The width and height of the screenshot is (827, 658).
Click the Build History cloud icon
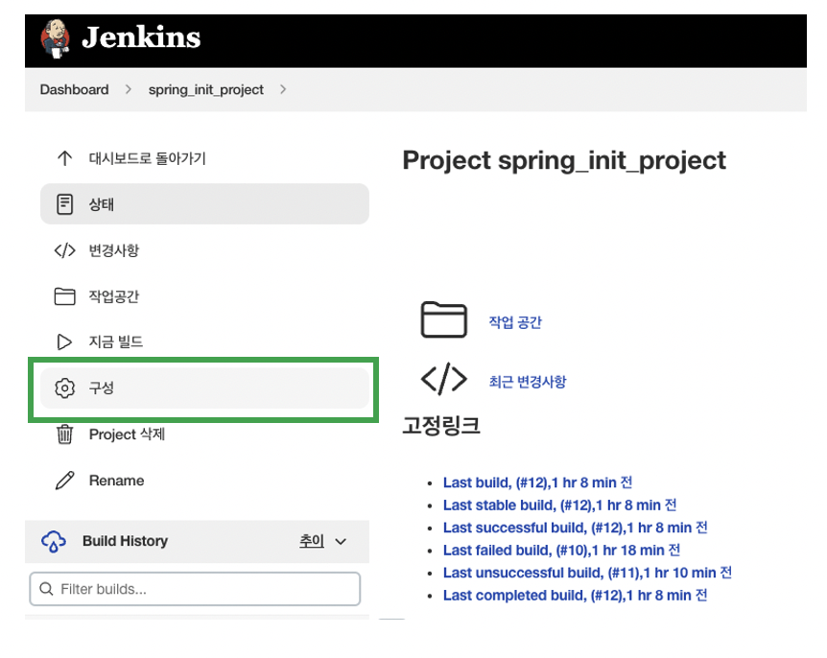click(54, 541)
